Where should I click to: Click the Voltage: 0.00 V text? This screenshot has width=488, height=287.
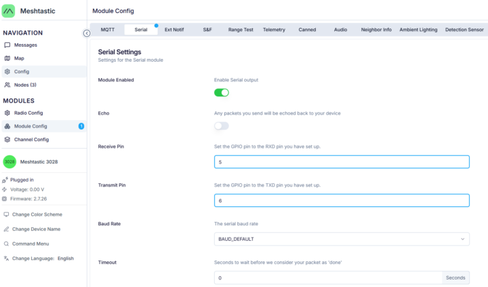[27, 189]
